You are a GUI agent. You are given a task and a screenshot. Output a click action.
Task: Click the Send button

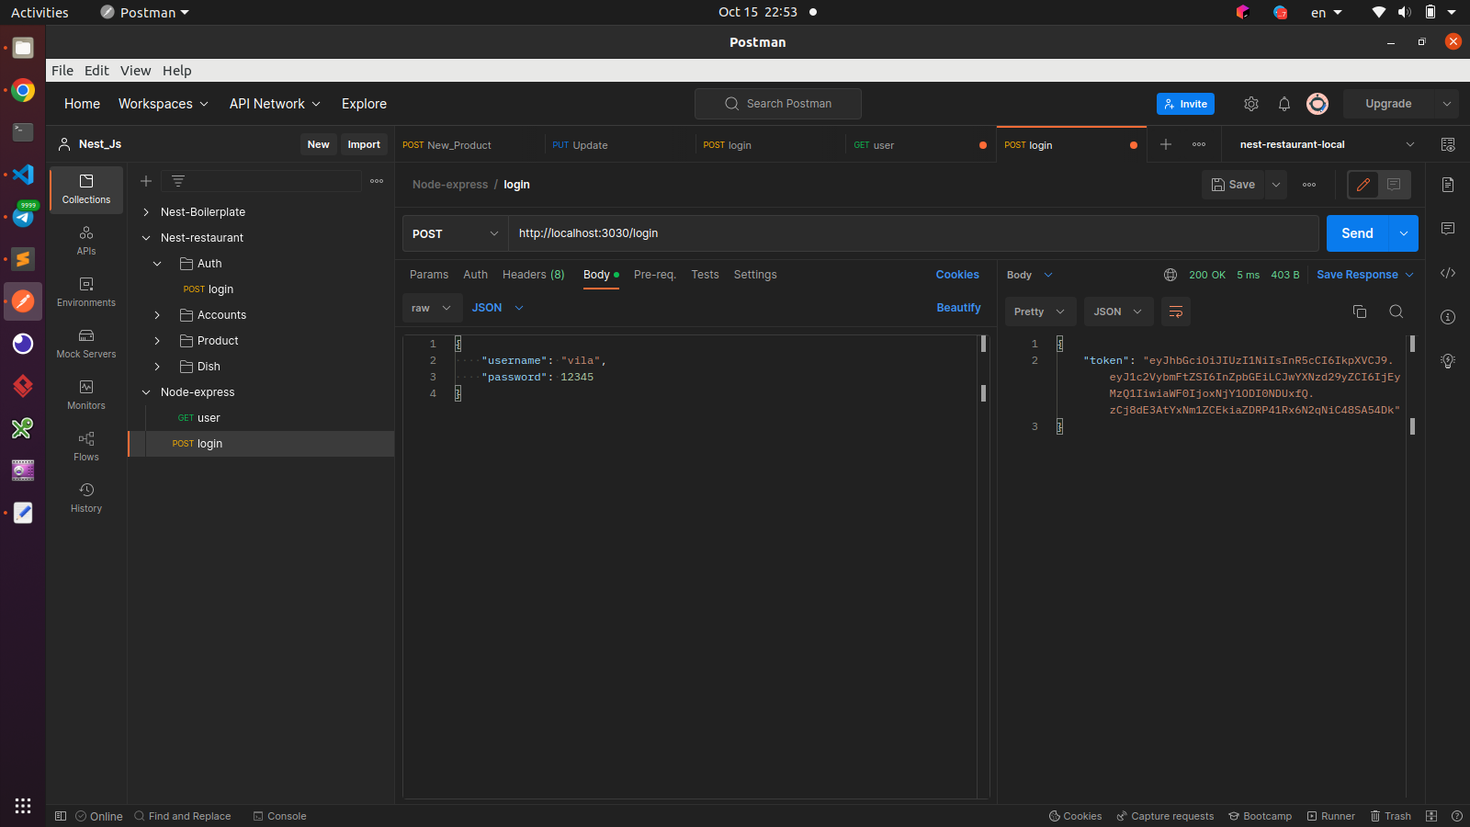tap(1357, 233)
